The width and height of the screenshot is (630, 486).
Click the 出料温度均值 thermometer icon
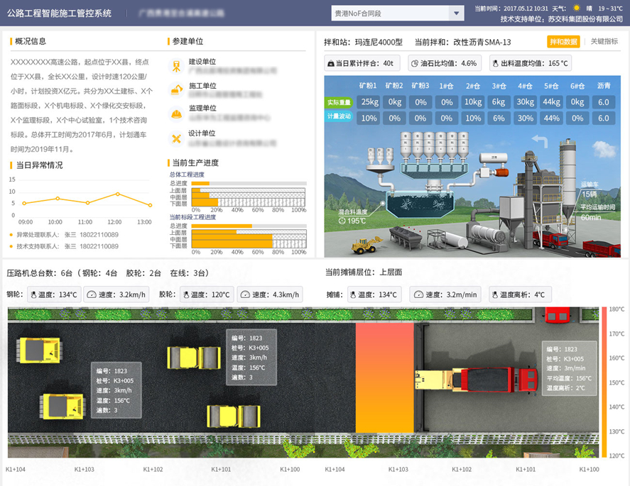click(496, 64)
